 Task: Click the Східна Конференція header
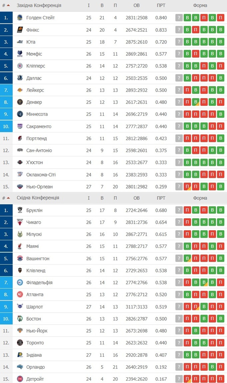(38, 198)
